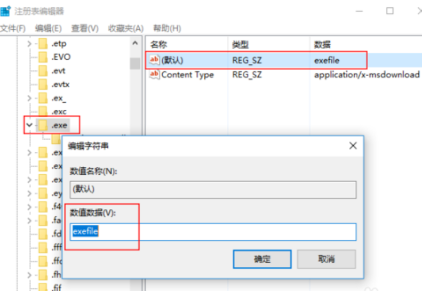Click the .exe key label
Image resolution: width=422 pixels, height=293 pixels.
pyautogui.click(x=59, y=125)
